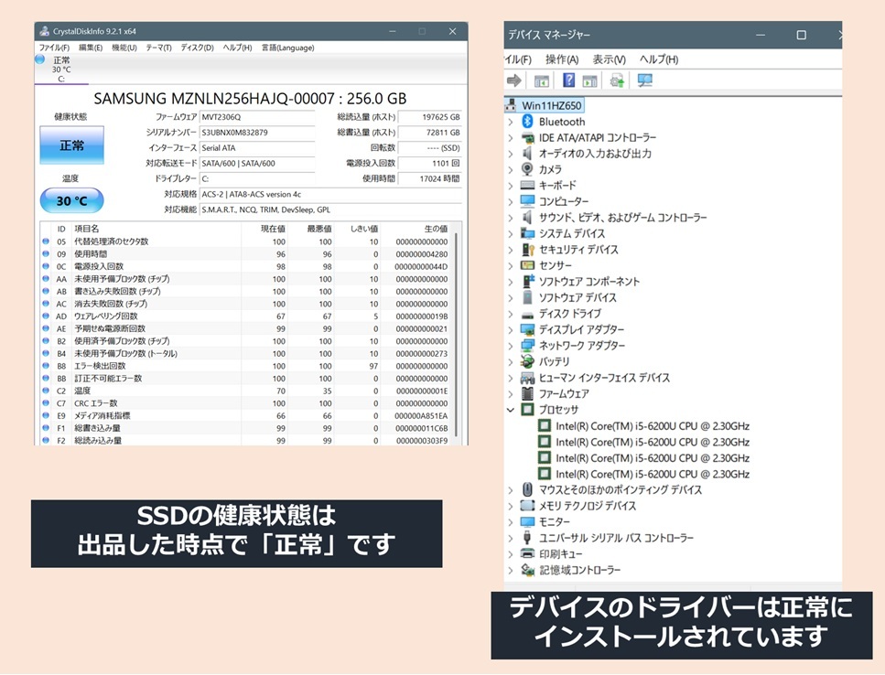Click the 30 °C temperature button
This screenshot has height=675, width=885.
coord(71,200)
